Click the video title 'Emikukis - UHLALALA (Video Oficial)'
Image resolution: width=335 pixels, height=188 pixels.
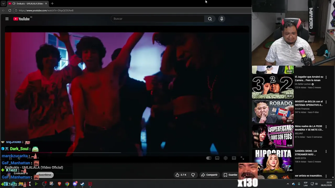coord(34,167)
